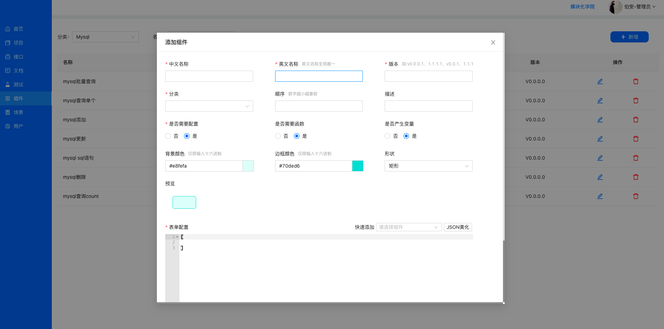The width and height of the screenshot is (664, 329).
Task: Click the 边框颜色 teal swatch
Action: [358, 166]
